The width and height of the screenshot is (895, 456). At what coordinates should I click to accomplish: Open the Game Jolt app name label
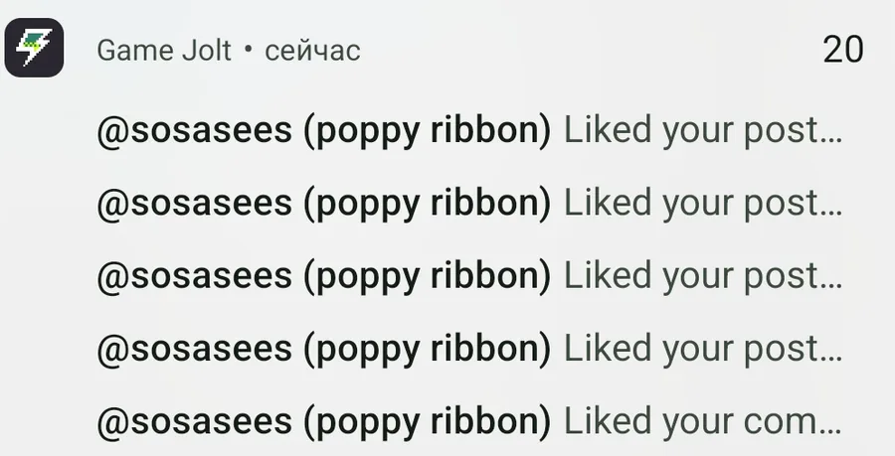pos(164,51)
